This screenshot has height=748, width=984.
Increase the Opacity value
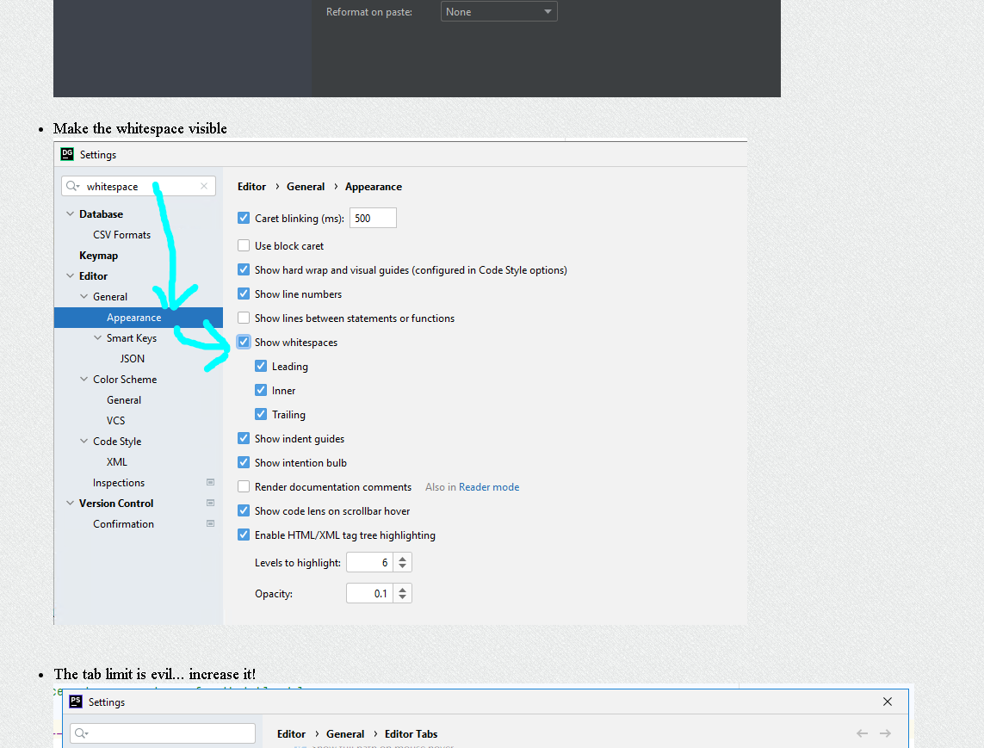click(403, 589)
